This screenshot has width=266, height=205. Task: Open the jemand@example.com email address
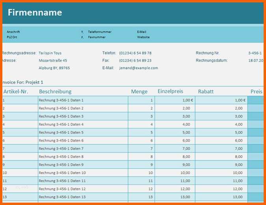(x=138, y=68)
